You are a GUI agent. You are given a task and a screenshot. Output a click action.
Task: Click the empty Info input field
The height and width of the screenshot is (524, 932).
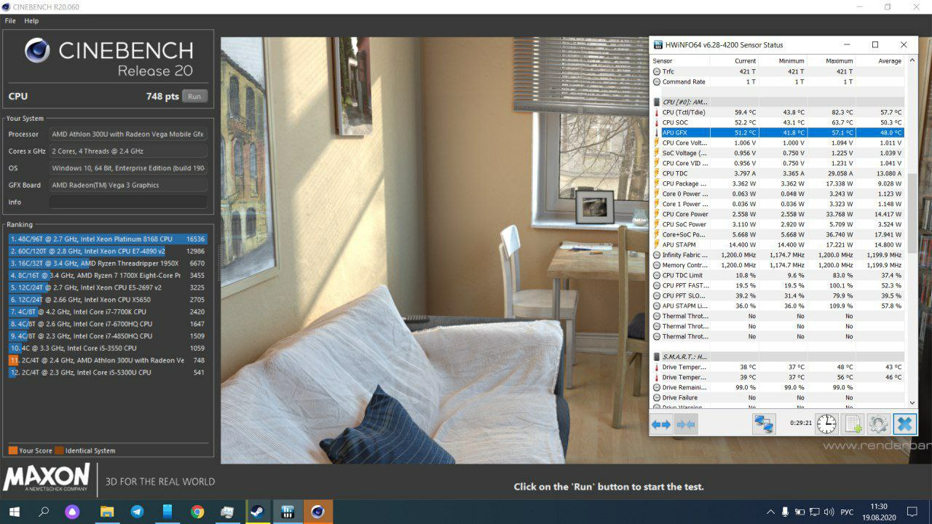pyautogui.click(x=128, y=202)
